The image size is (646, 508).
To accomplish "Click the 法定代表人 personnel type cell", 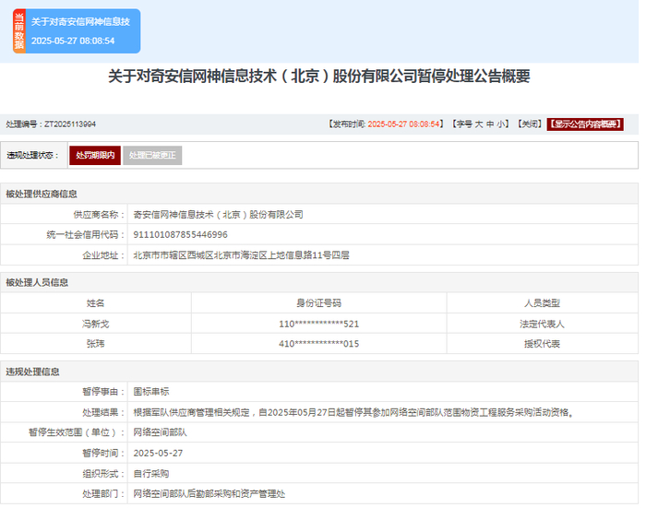I will pos(542,324).
